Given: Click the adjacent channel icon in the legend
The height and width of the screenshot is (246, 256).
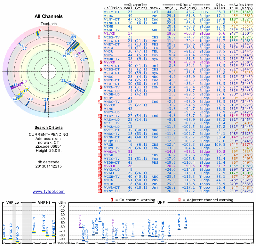Looking at the screenshot, I should pos(180,200).
